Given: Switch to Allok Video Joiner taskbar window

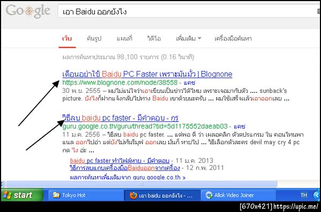Looking at the screenshot, I should click(238, 195).
